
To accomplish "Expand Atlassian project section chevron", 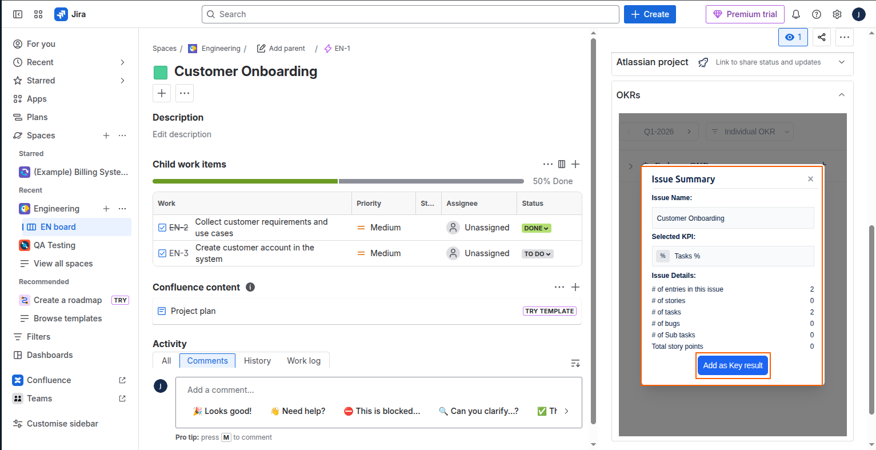I will [x=842, y=62].
